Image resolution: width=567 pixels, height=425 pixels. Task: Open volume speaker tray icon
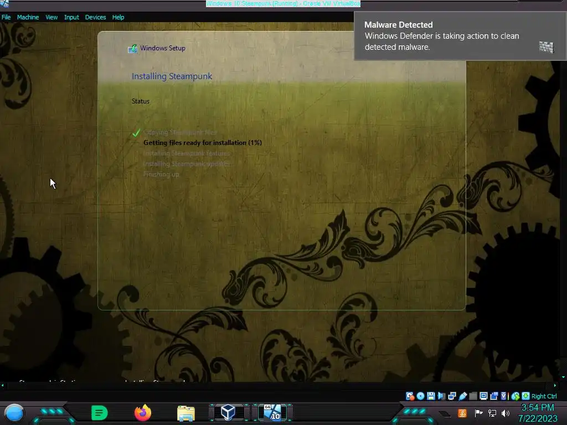505,413
